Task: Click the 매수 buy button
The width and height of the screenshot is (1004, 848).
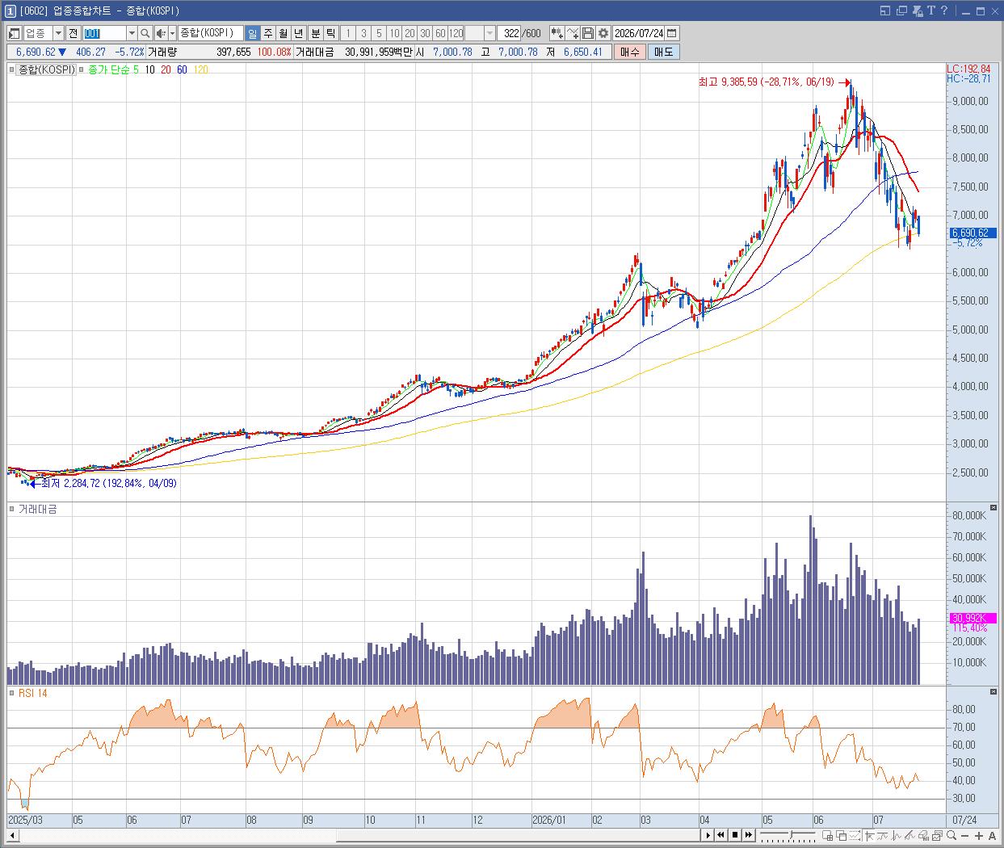Action: click(x=629, y=52)
